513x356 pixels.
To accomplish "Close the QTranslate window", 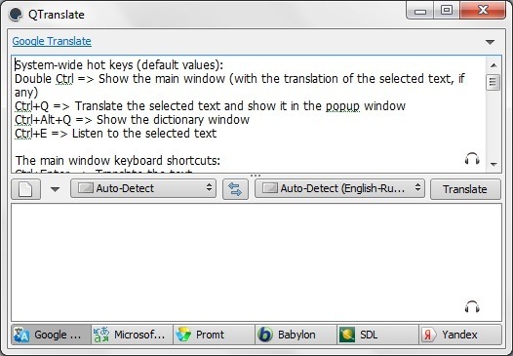I will pos(483,11).
